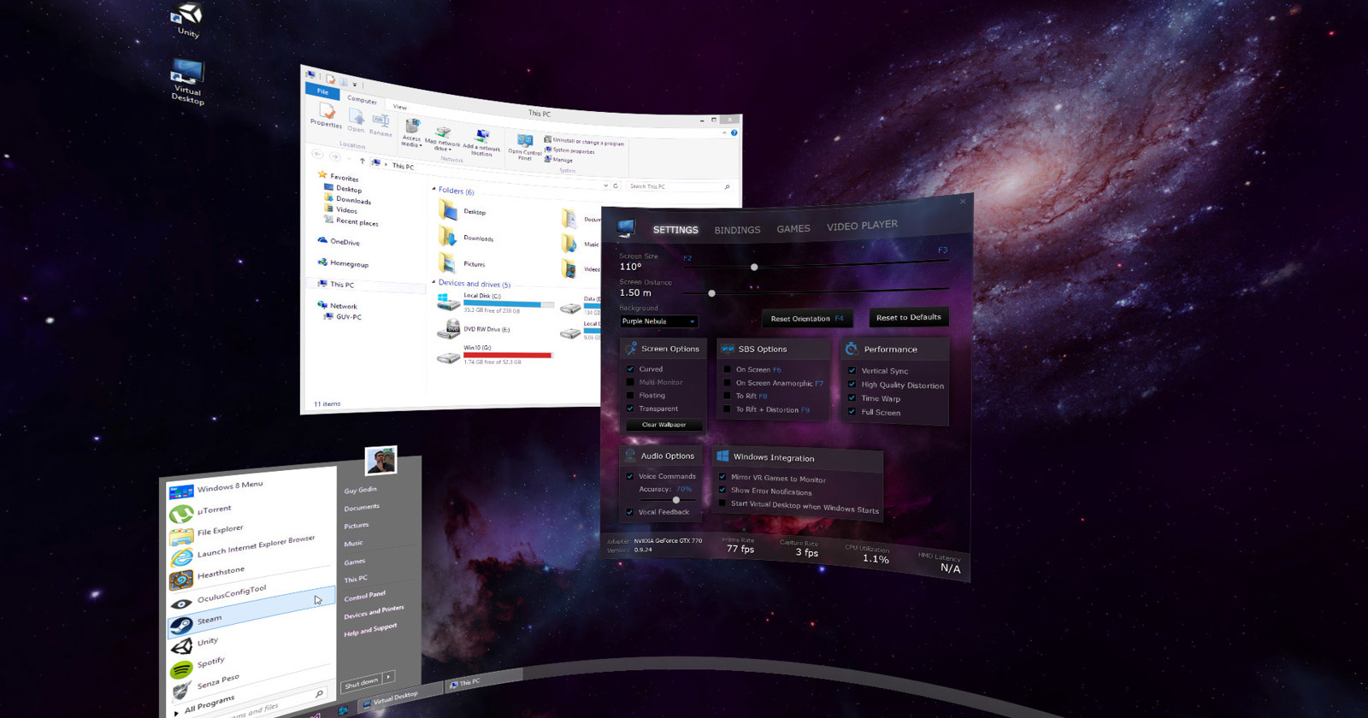Click the Reset Orientation button
Image resolution: width=1368 pixels, height=718 pixels.
(x=807, y=319)
